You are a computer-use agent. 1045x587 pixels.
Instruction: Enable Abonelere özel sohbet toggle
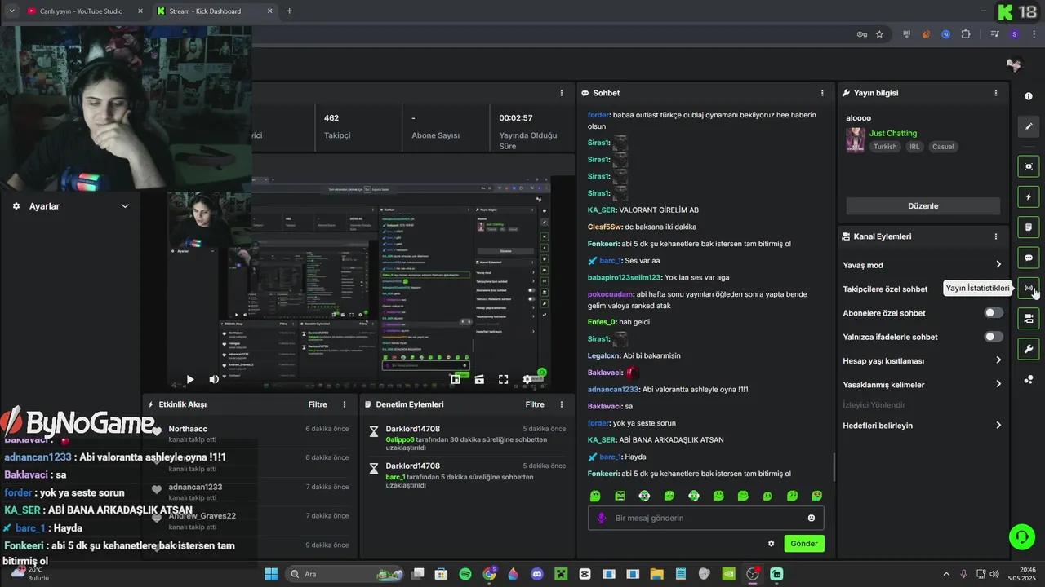pyautogui.click(x=993, y=313)
